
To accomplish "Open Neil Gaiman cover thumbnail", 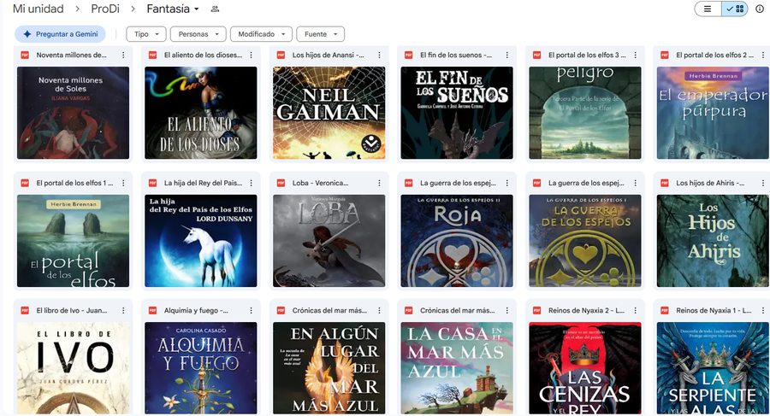I will pyautogui.click(x=329, y=113).
